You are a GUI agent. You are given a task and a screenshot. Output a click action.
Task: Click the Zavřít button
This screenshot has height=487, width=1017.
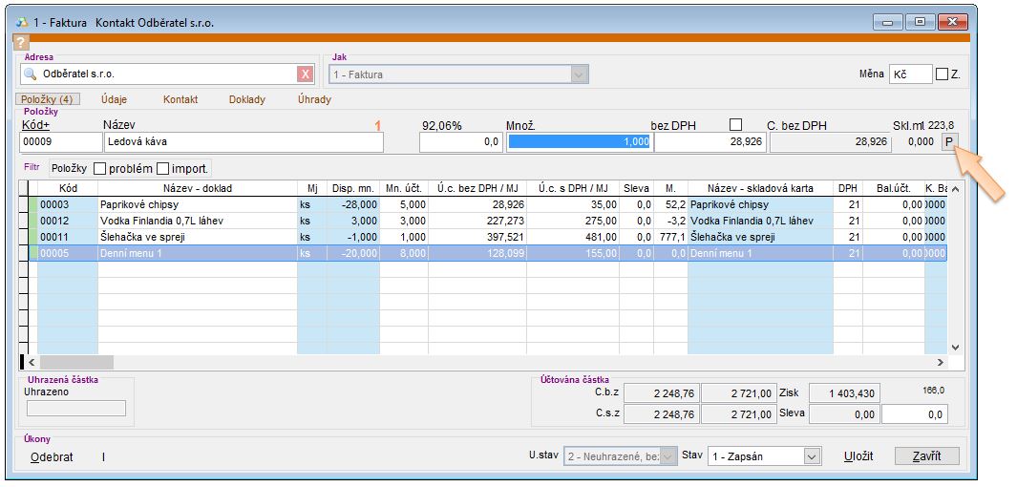[926, 456]
